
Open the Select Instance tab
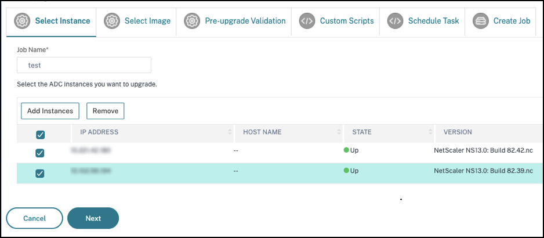[52, 21]
